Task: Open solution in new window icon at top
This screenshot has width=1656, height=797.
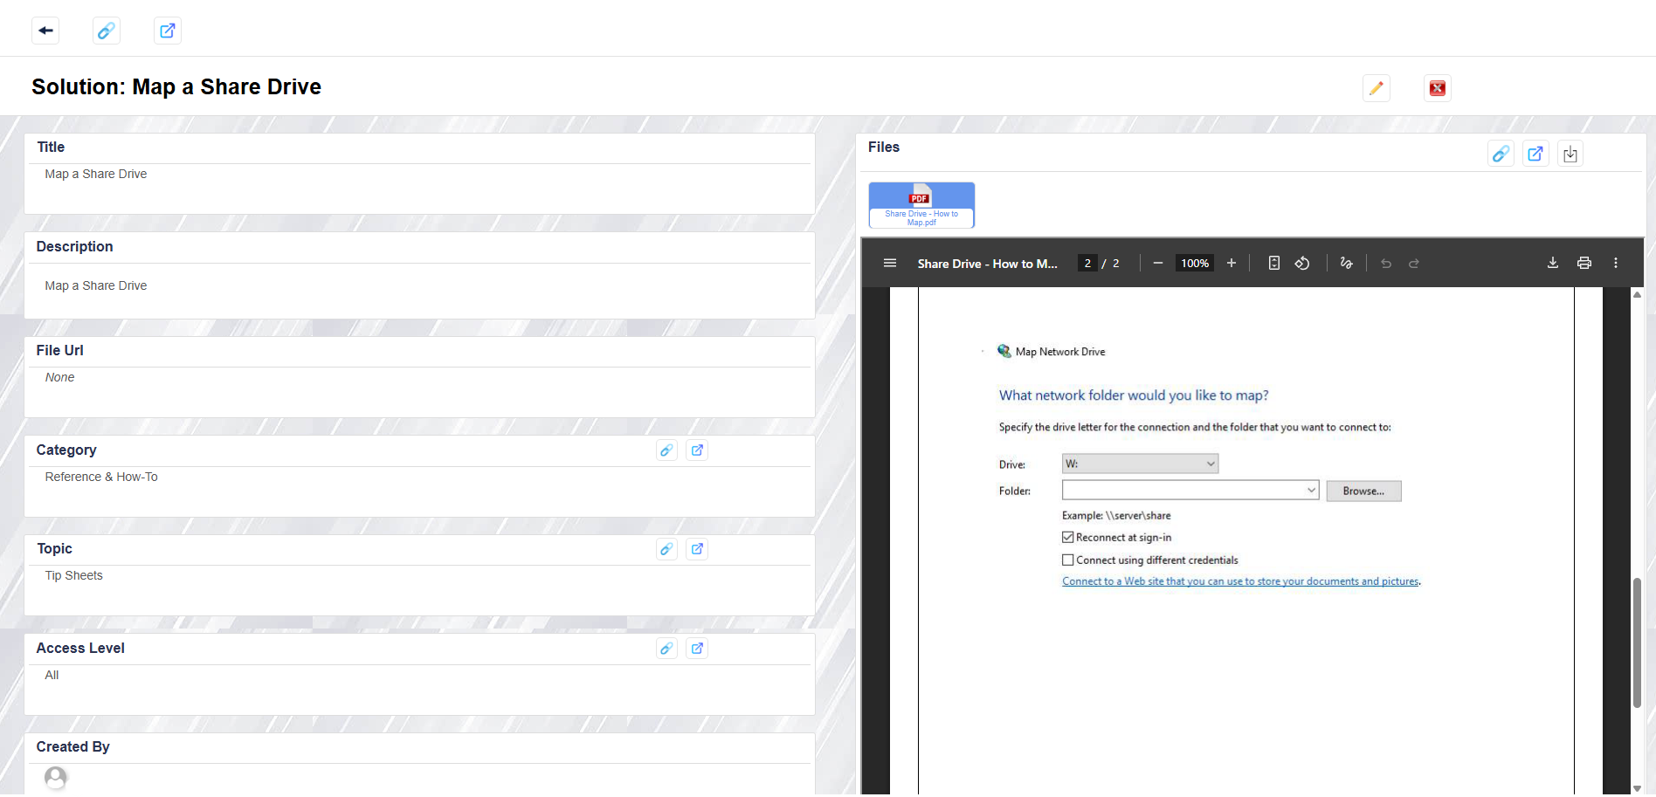Action: click(x=167, y=31)
